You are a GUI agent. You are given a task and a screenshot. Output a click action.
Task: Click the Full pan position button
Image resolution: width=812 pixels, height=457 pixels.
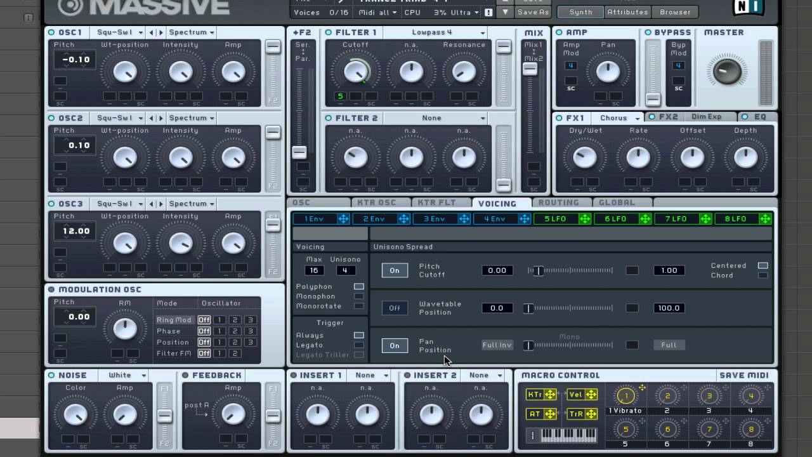669,345
